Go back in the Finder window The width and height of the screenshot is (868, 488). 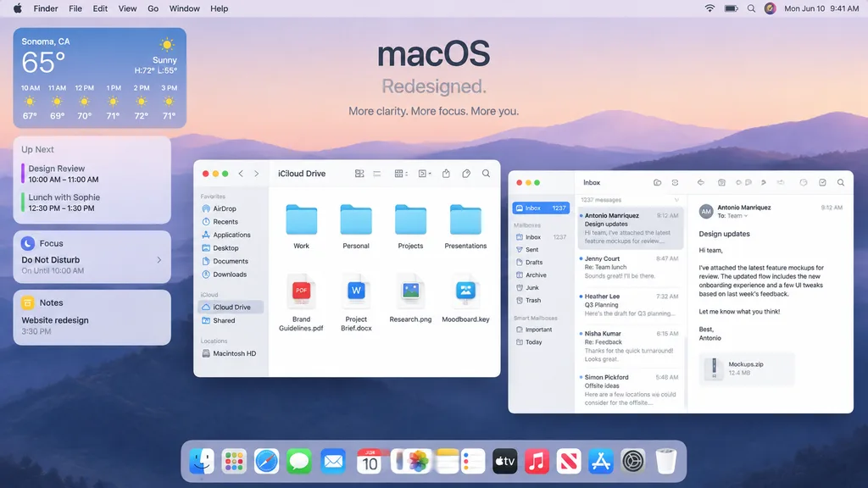point(241,174)
